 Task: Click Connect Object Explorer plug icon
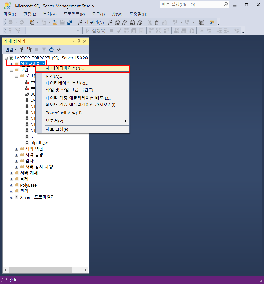[22, 49]
